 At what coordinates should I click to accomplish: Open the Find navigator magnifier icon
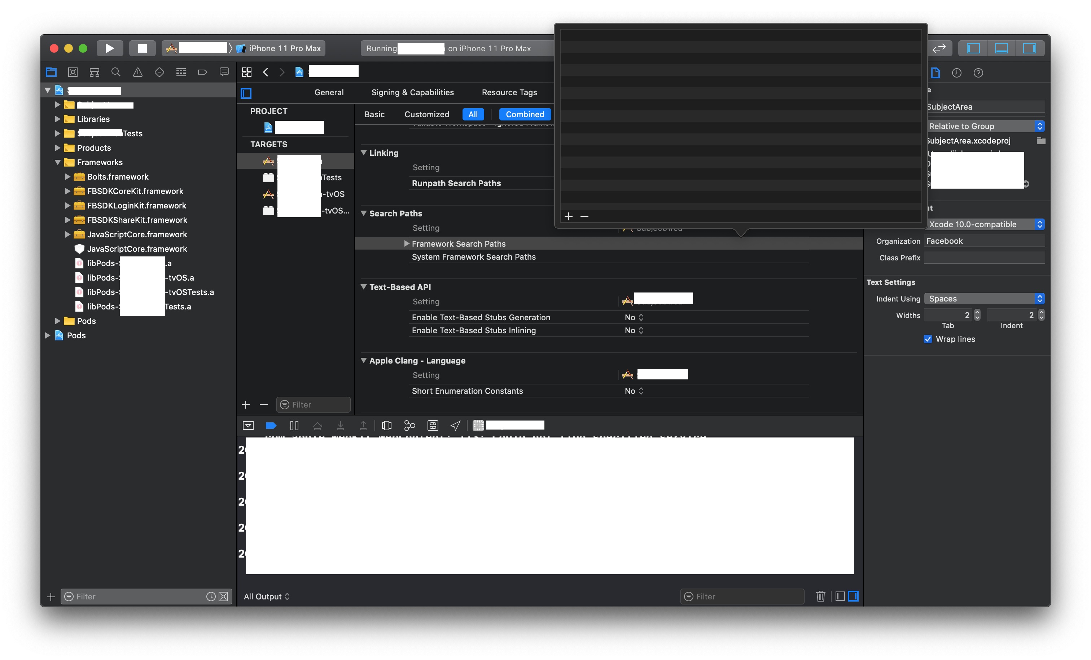(116, 72)
